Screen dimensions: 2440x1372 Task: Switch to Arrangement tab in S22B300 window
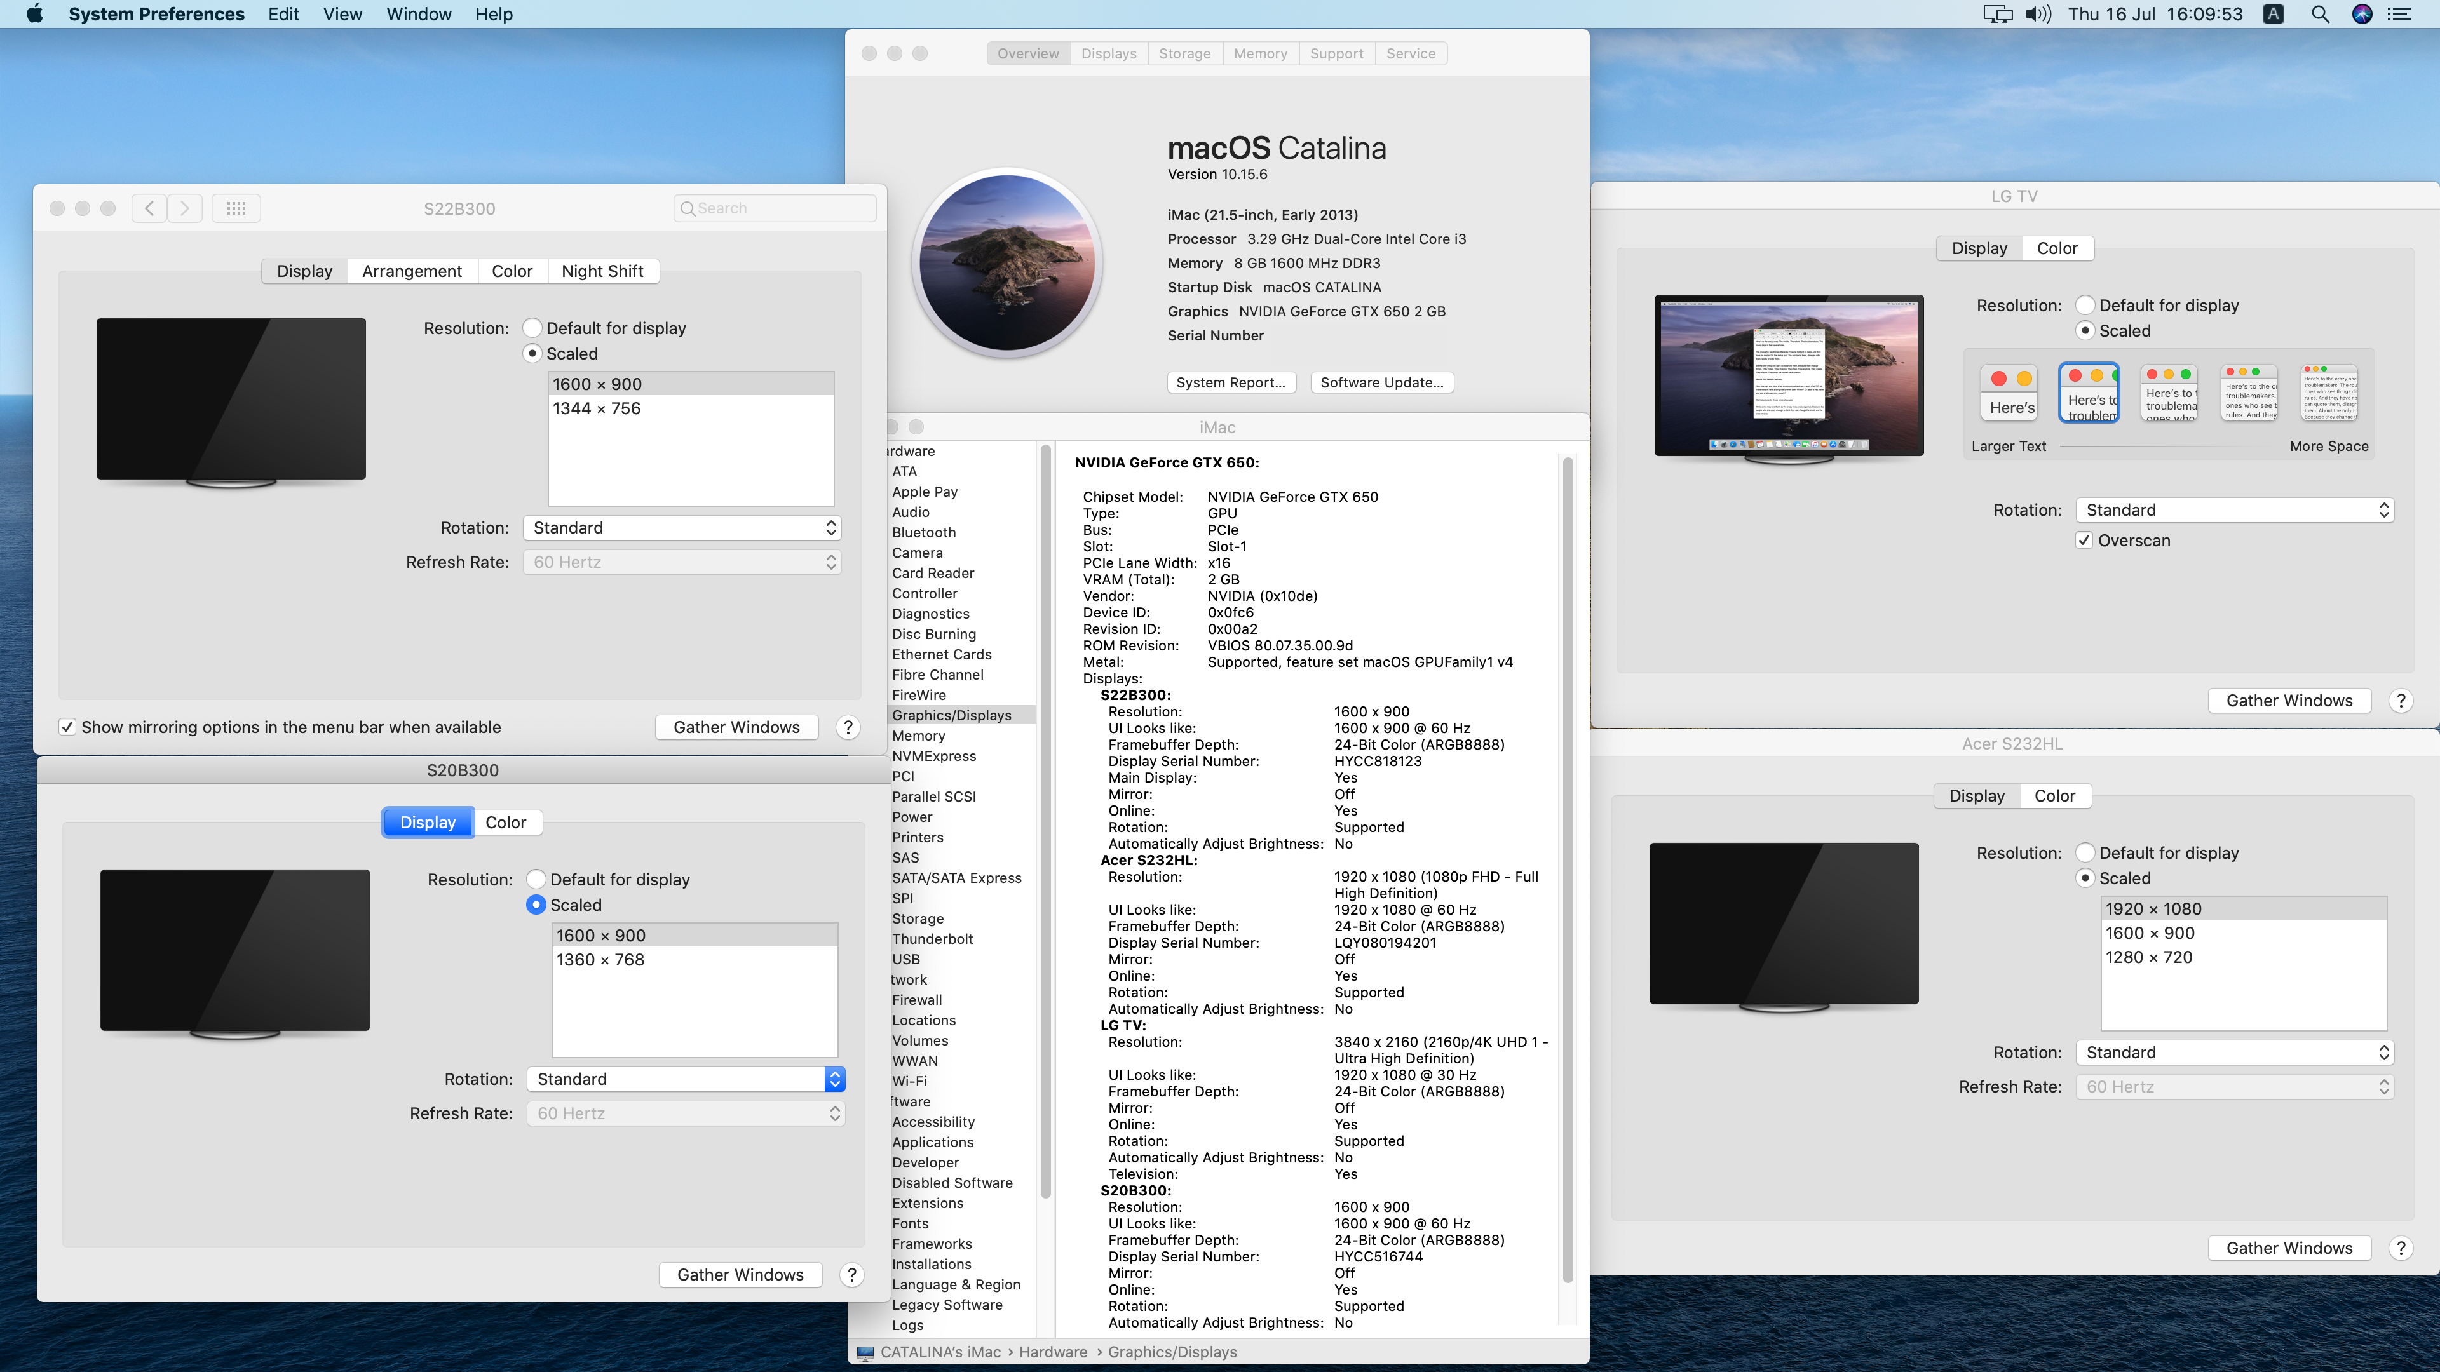(x=411, y=271)
